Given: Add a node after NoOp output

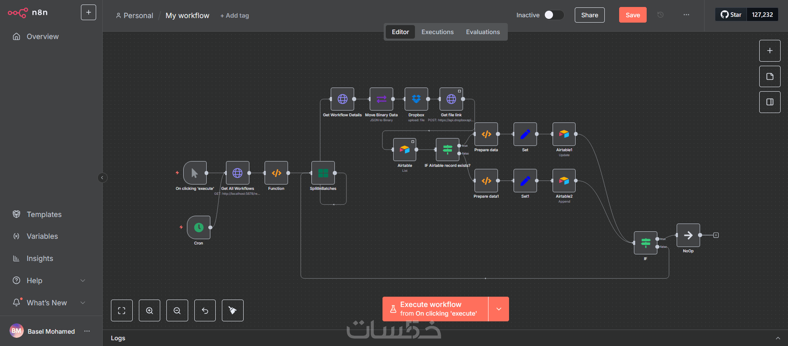Looking at the screenshot, I should pos(716,235).
